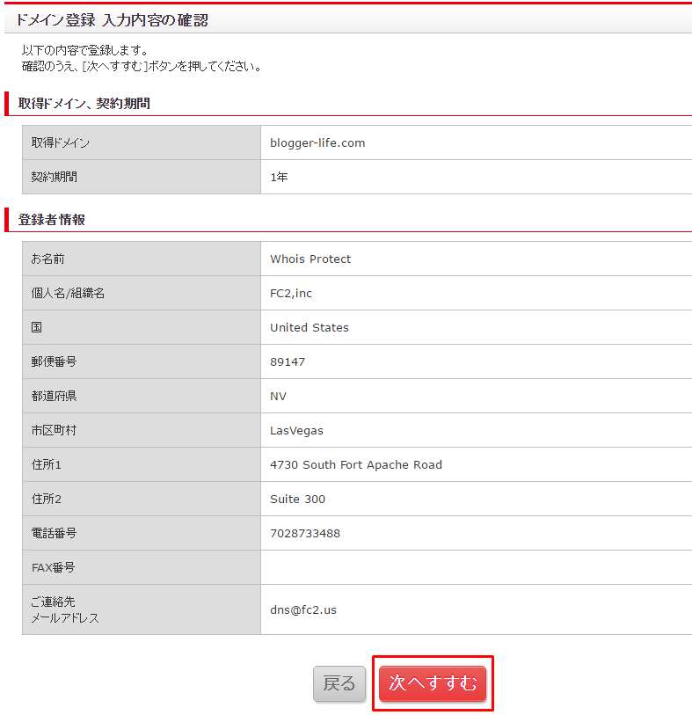This screenshot has width=692, height=715.
Task: Click the contract period value 1年
Action: click(279, 177)
